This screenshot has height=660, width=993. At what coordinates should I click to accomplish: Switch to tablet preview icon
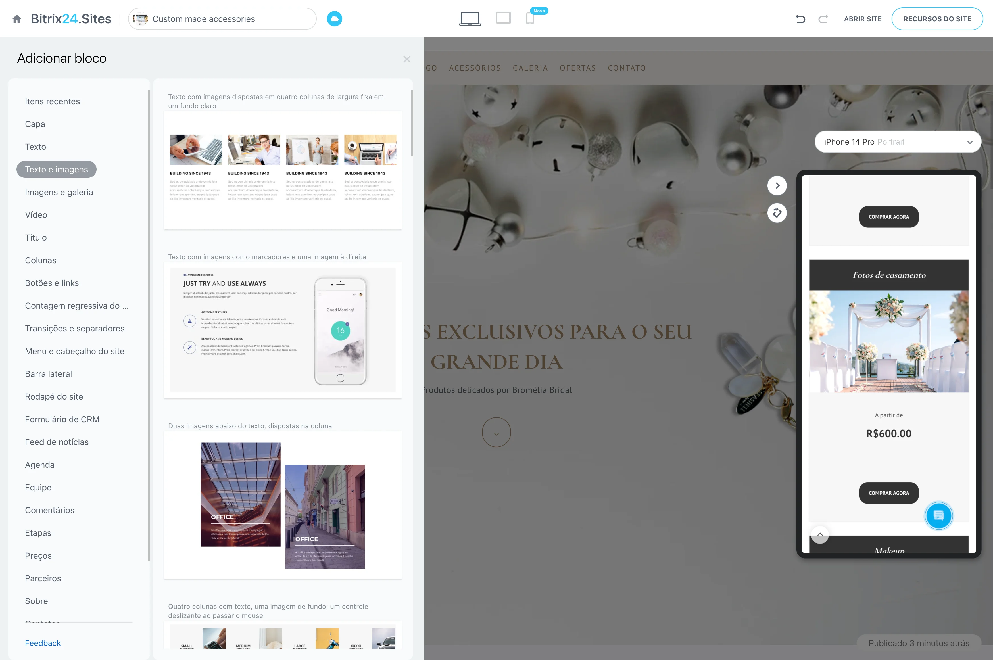pyautogui.click(x=503, y=18)
